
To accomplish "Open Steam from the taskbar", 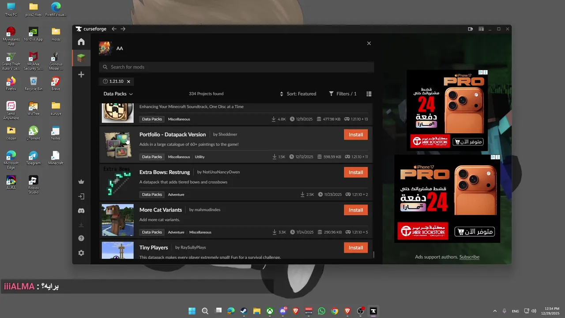I will pyautogui.click(x=244, y=311).
